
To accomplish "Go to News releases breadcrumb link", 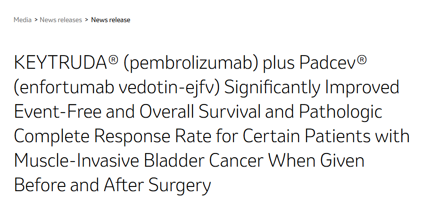I will click(61, 20).
